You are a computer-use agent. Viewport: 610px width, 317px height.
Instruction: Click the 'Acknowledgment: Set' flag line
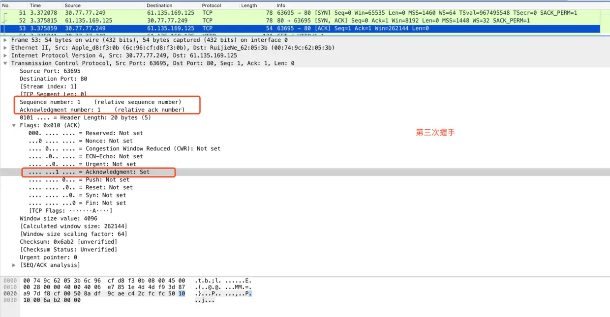coord(89,172)
